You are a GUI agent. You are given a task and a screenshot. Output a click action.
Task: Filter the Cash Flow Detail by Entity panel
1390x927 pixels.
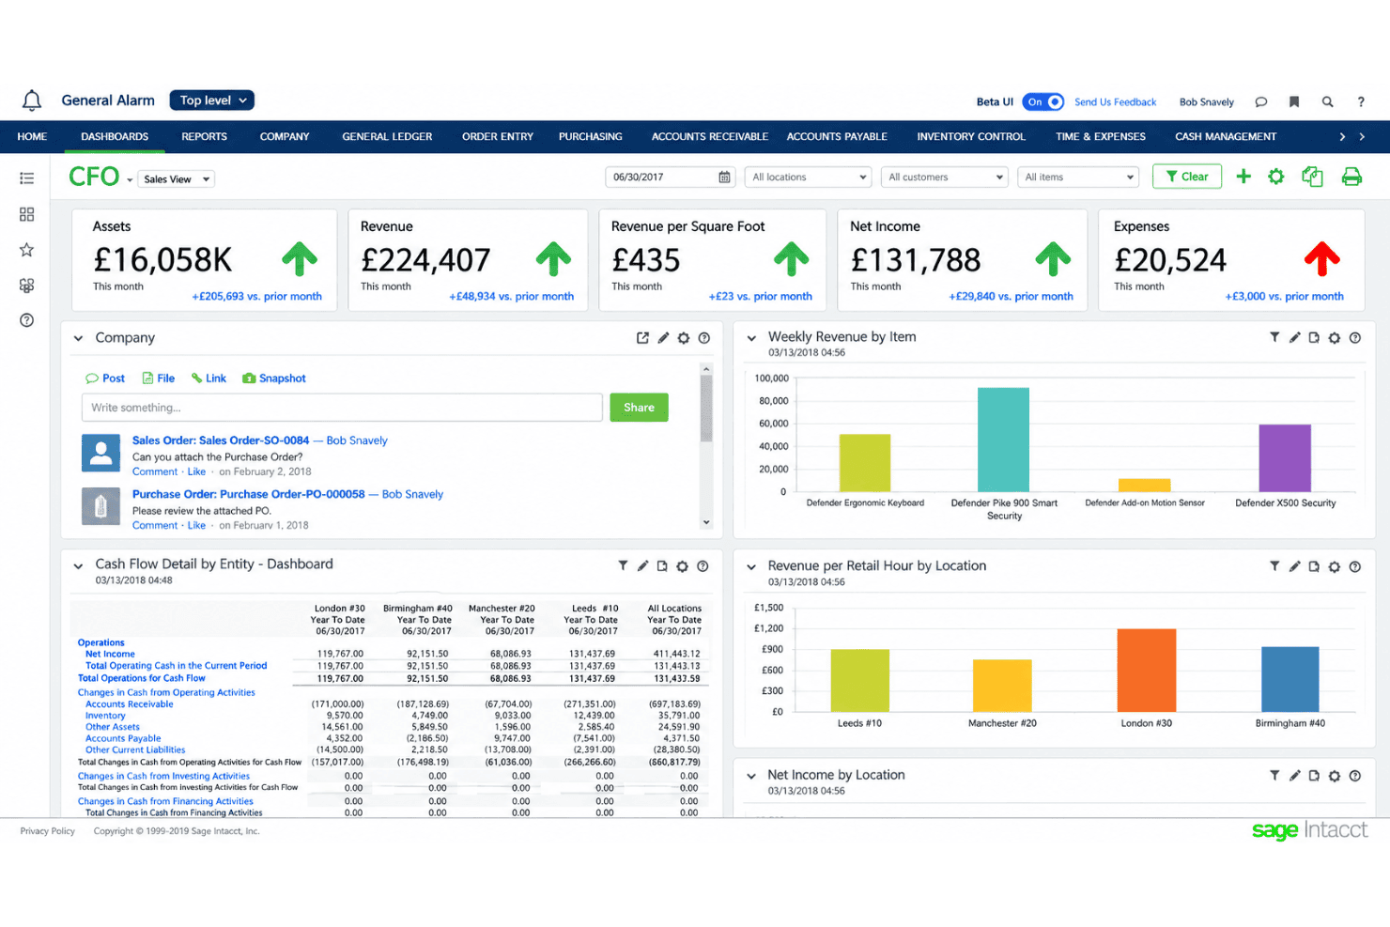[623, 565]
